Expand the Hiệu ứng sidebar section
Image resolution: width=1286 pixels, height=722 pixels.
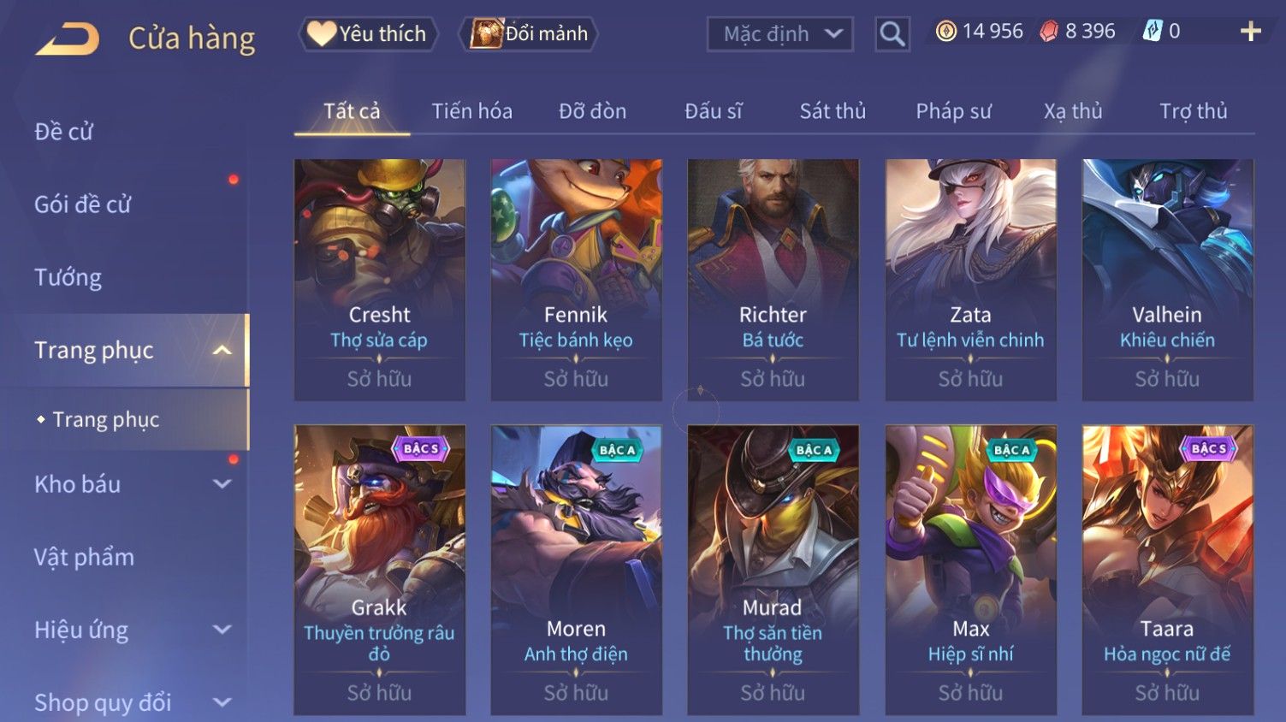click(x=222, y=630)
